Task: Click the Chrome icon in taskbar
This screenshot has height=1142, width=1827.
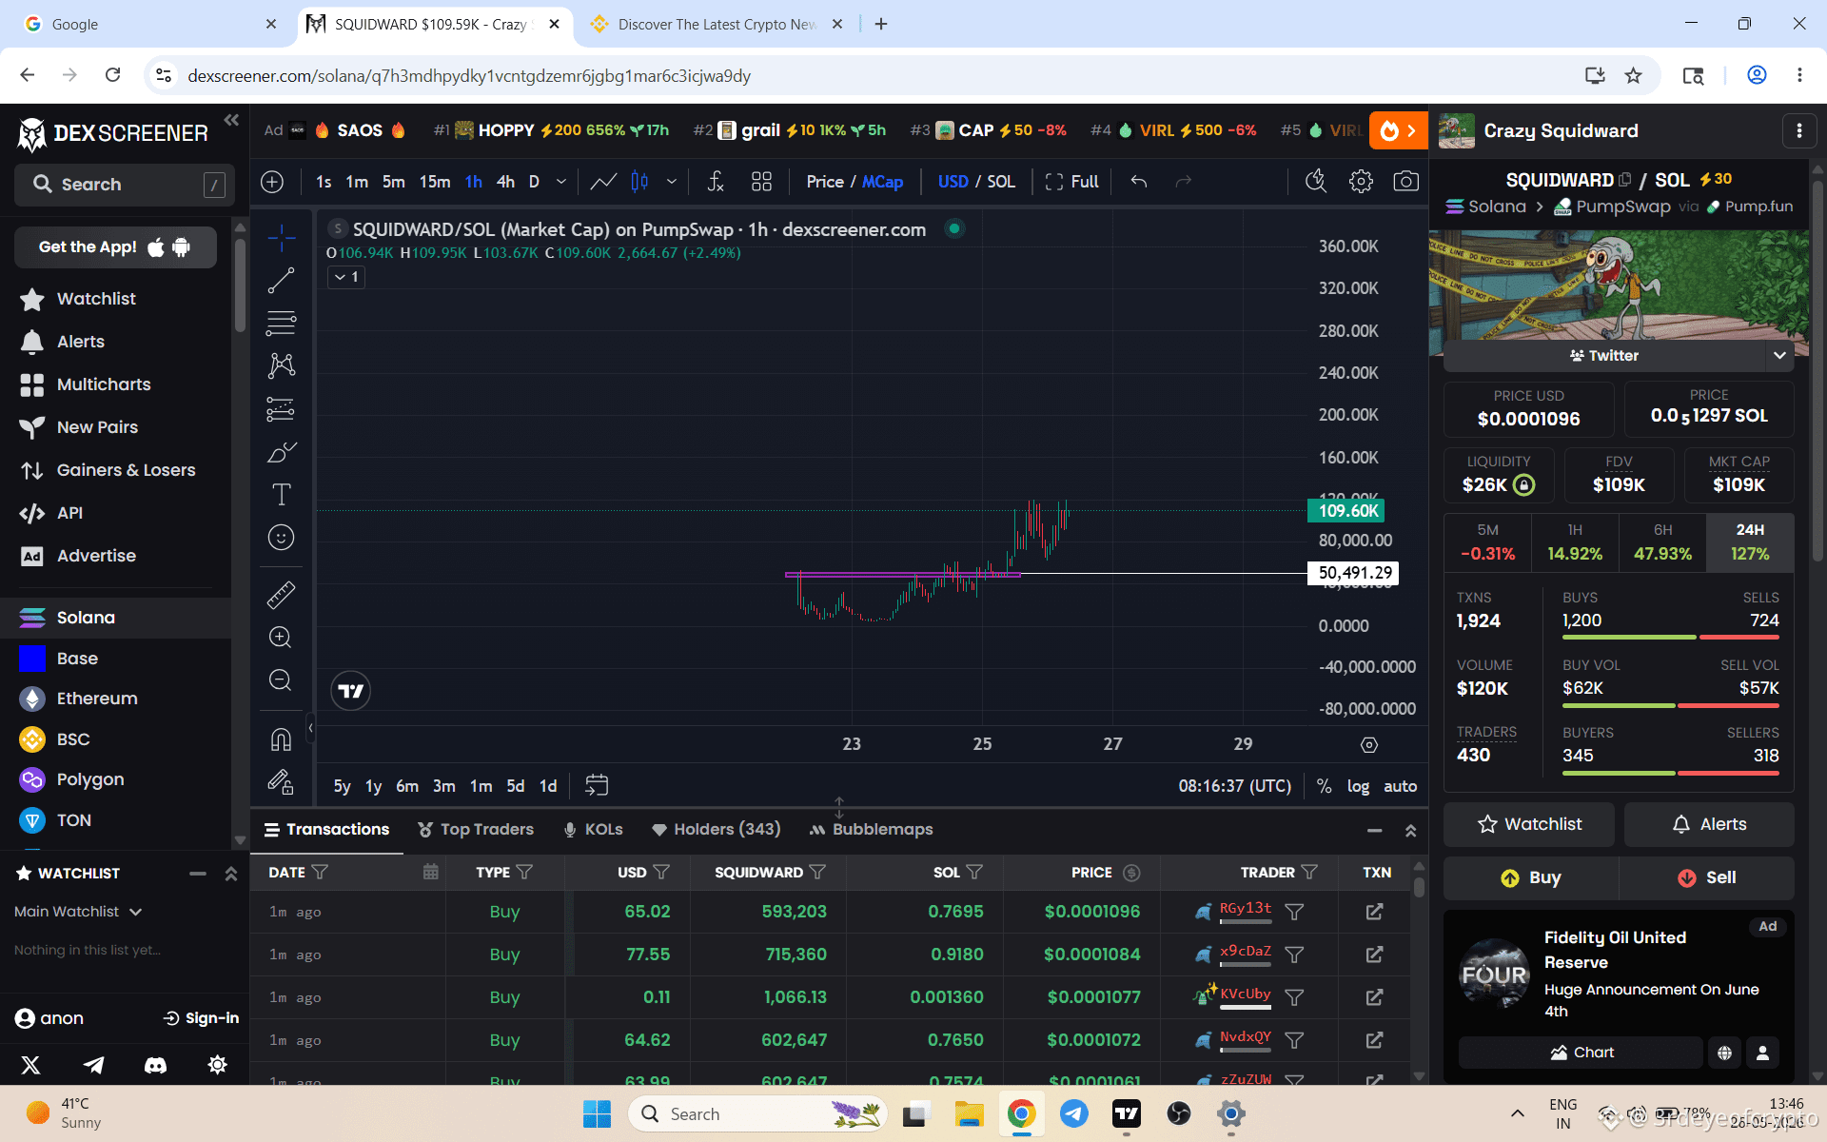Action: (x=1021, y=1113)
